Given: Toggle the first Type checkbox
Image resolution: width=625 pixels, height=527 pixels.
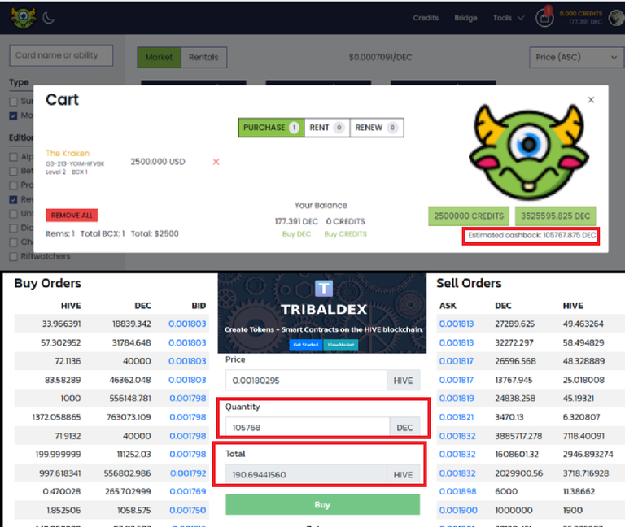Looking at the screenshot, I should (x=14, y=102).
